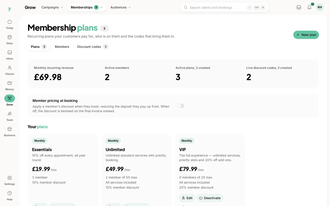Switch to the Members tab
This screenshot has width=330, height=206.
[62, 47]
